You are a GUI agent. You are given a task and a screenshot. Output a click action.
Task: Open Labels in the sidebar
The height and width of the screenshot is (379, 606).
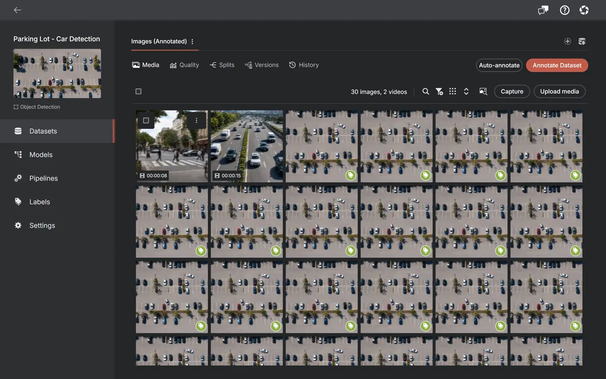(57, 202)
